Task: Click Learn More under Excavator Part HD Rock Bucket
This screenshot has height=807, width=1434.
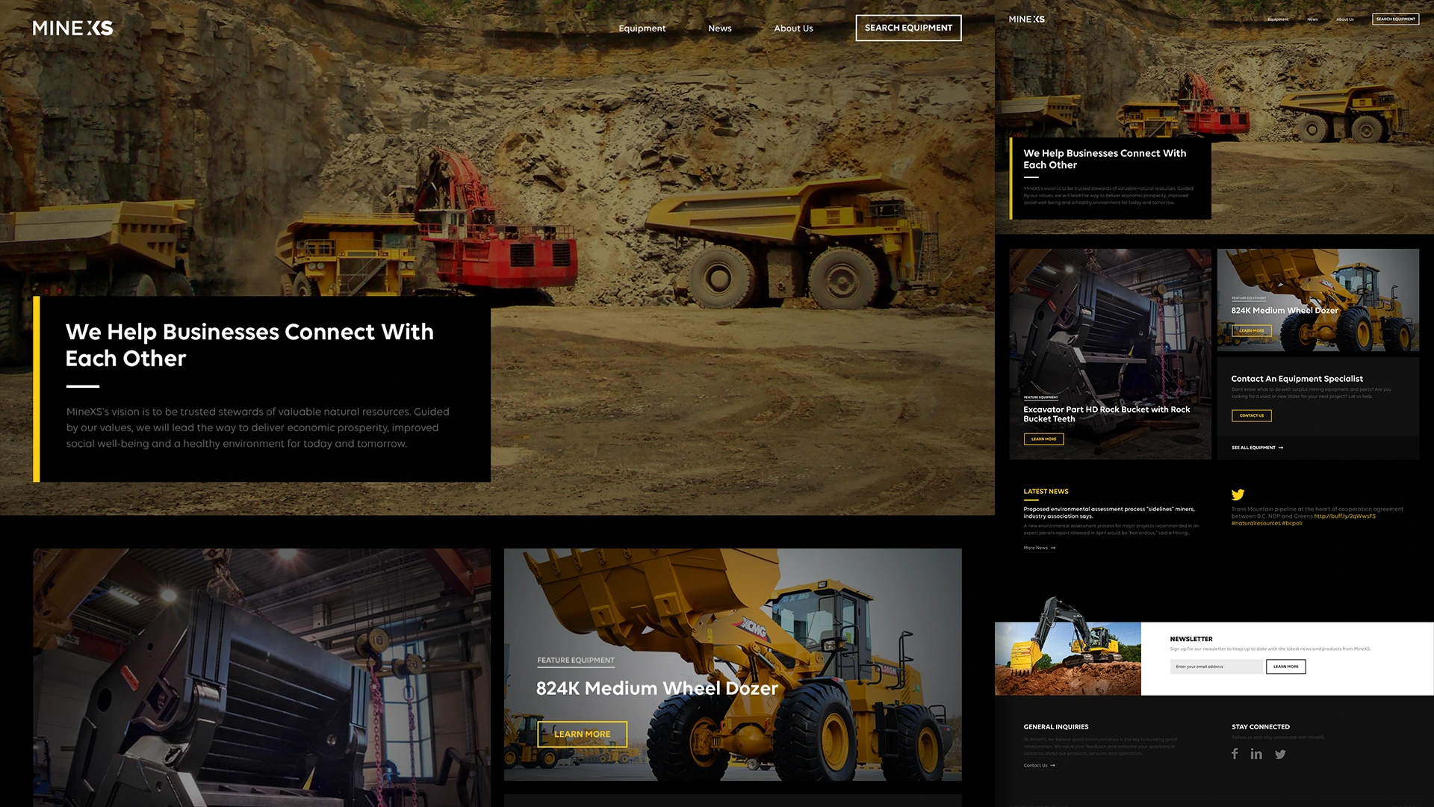Action: [1043, 439]
